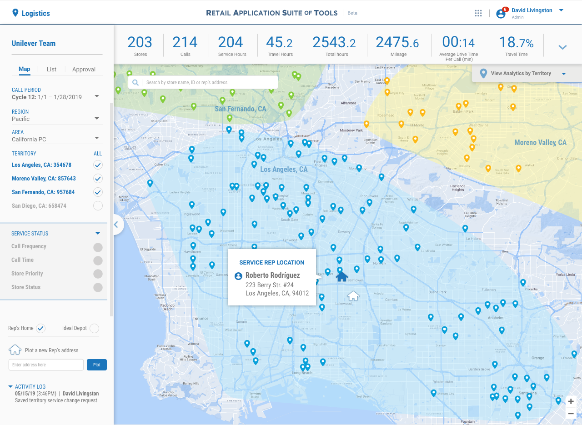Click the user avatar with notification badge
The height and width of the screenshot is (425, 582).
coord(501,13)
